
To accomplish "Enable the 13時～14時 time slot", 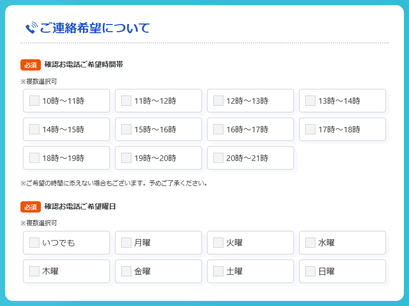I will pyautogui.click(x=310, y=101).
